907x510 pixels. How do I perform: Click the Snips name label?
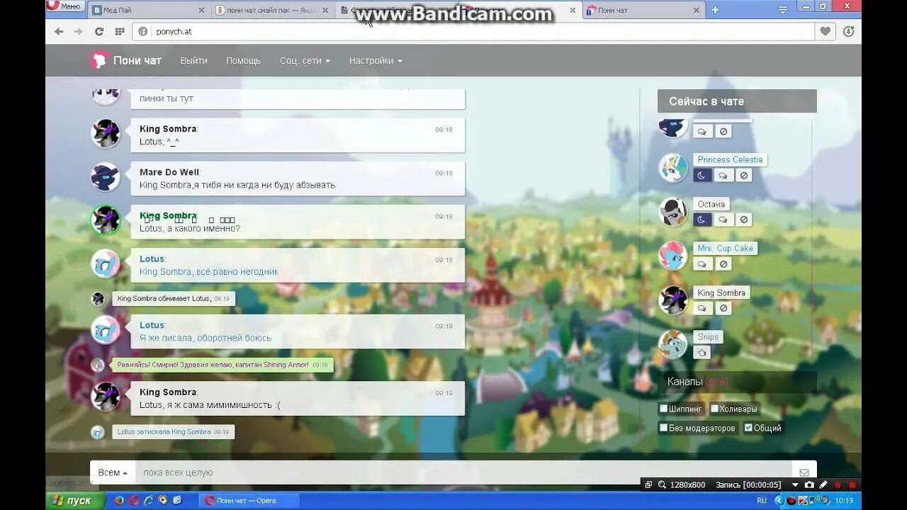tap(708, 337)
